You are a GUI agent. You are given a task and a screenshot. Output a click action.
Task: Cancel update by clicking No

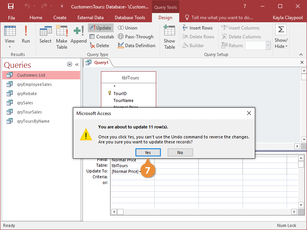[x=180, y=152]
